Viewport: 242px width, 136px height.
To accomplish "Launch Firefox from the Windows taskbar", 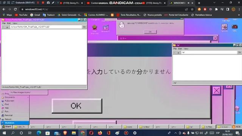I will [x=100, y=133].
